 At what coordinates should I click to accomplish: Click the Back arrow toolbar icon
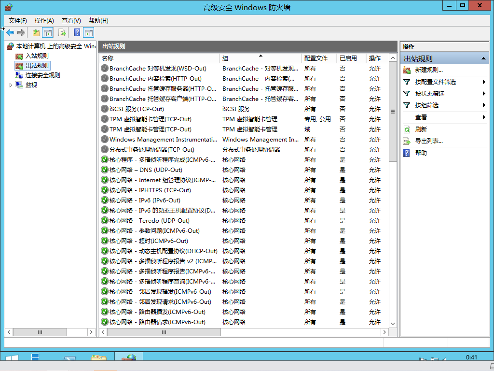pos(11,32)
